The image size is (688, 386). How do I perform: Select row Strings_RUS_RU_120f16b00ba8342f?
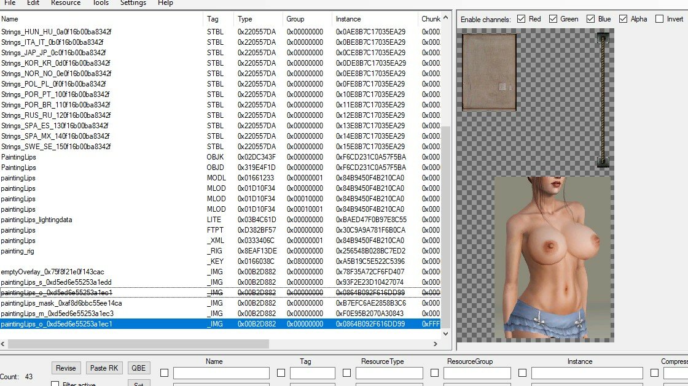coord(221,115)
